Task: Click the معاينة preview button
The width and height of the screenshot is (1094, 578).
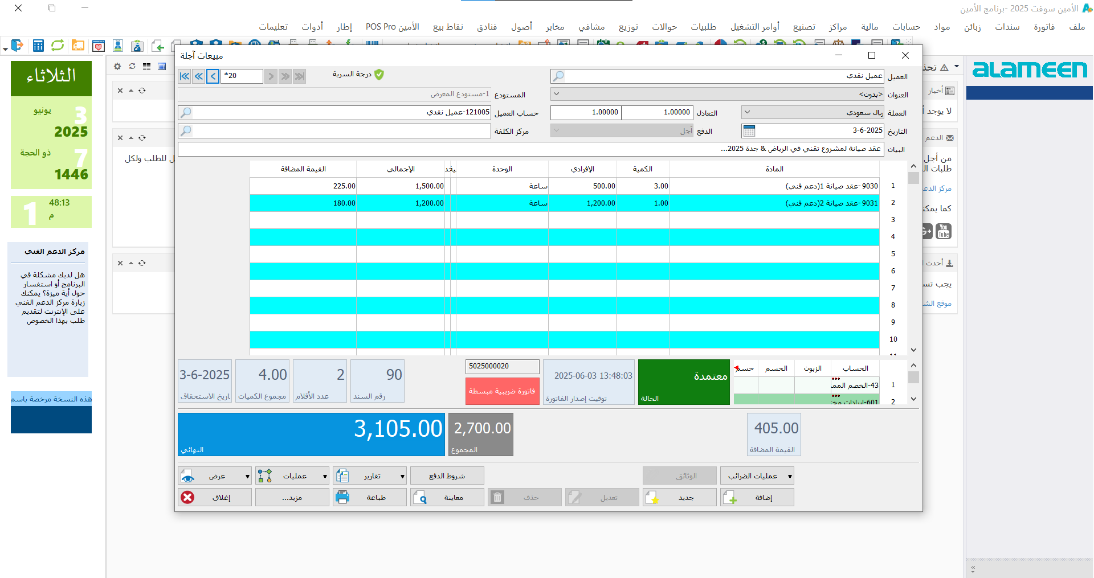Action: click(x=447, y=497)
